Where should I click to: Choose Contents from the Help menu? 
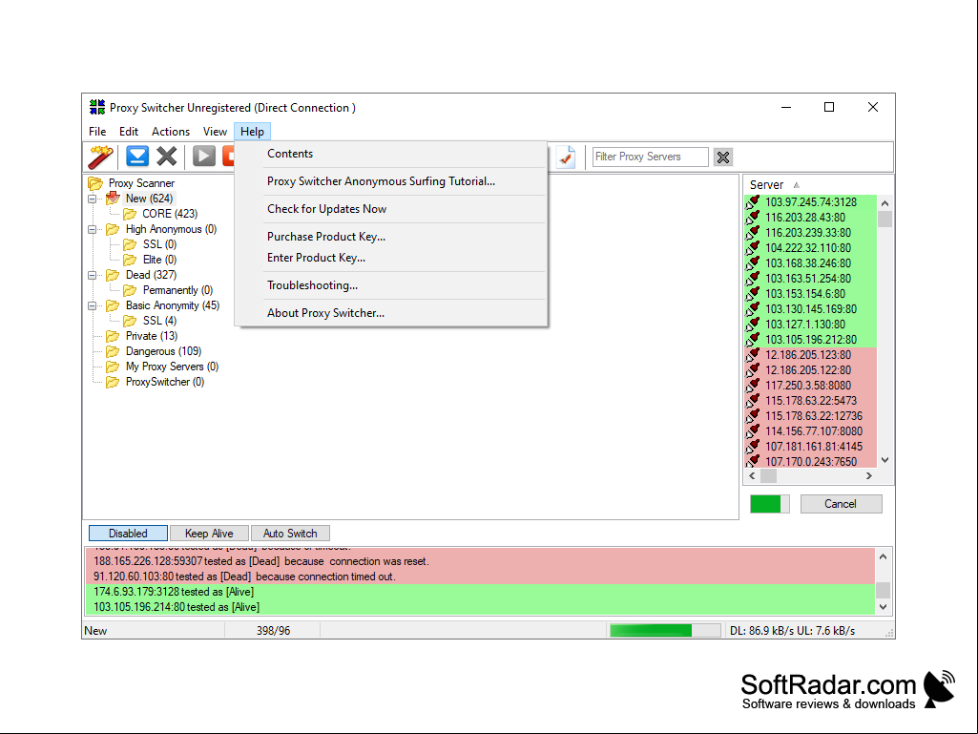391,154
